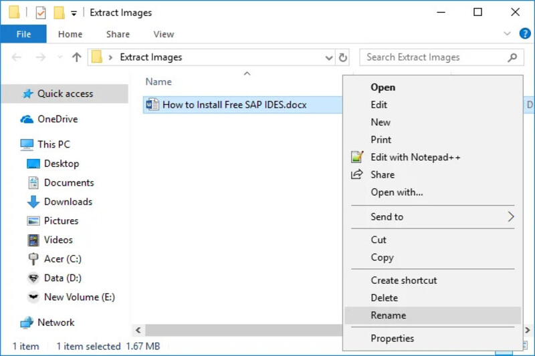Image resolution: width=535 pixels, height=356 pixels.
Task: Click the search magnifier icon
Action: (x=512, y=57)
